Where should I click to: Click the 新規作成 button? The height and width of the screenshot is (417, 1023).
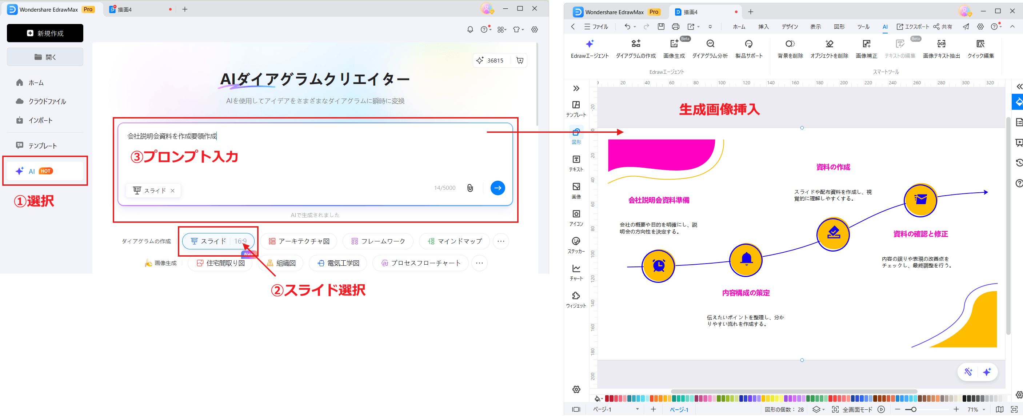pos(44,33)
